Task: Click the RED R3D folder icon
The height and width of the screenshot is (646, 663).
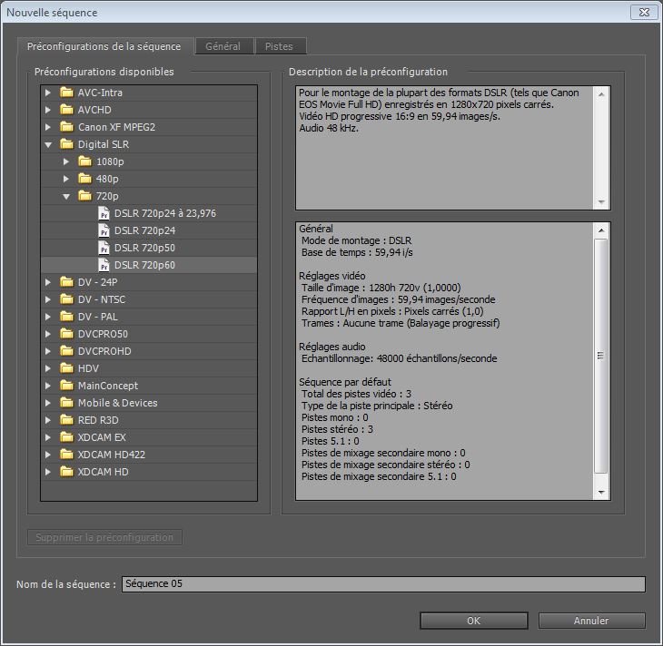Action: (66, 420)
